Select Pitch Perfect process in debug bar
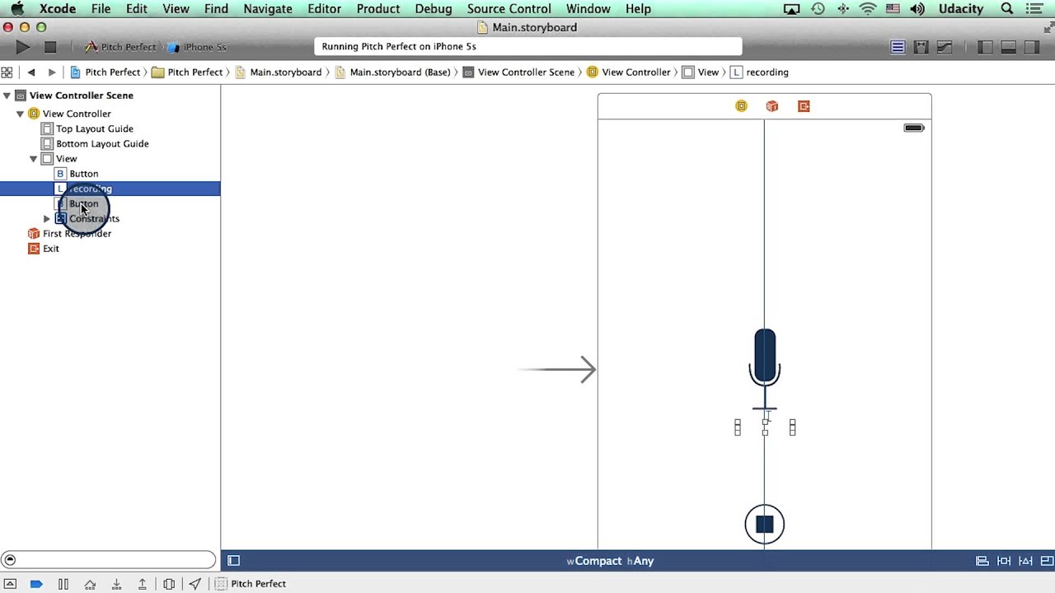1055x593 pixels. tap(251, 584)
